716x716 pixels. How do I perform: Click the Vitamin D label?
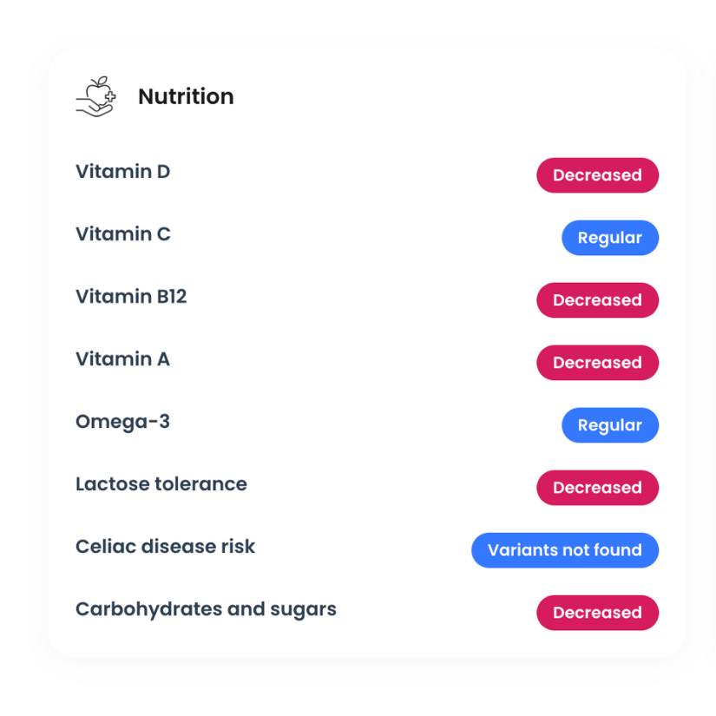(122, 172)
